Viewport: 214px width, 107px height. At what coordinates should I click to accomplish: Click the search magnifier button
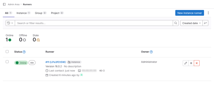tap(176, 23)
